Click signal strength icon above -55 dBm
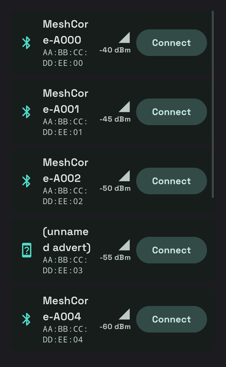This screenshot has height=367, width=226. (x=124, y=245)
